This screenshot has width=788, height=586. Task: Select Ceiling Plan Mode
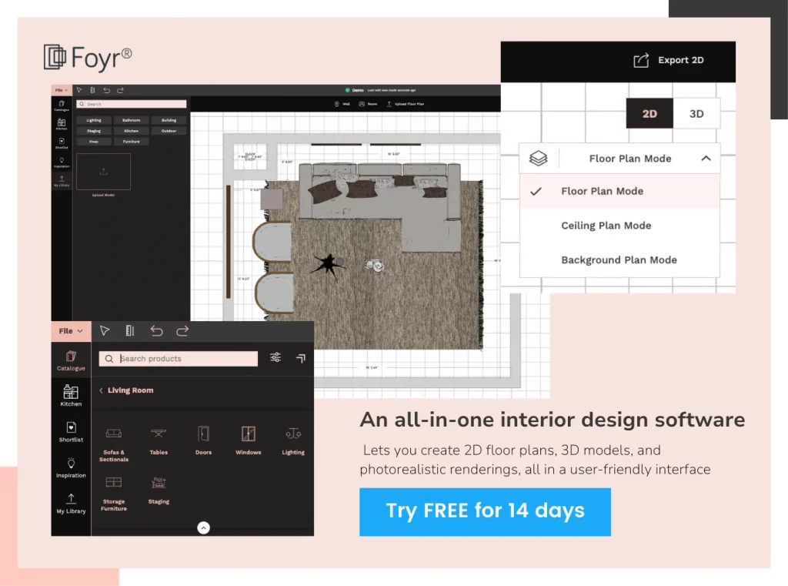coord(619,226)
